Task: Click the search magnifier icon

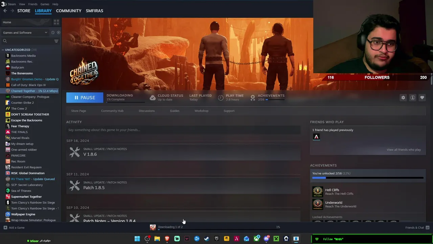Action: coord(5,41)
